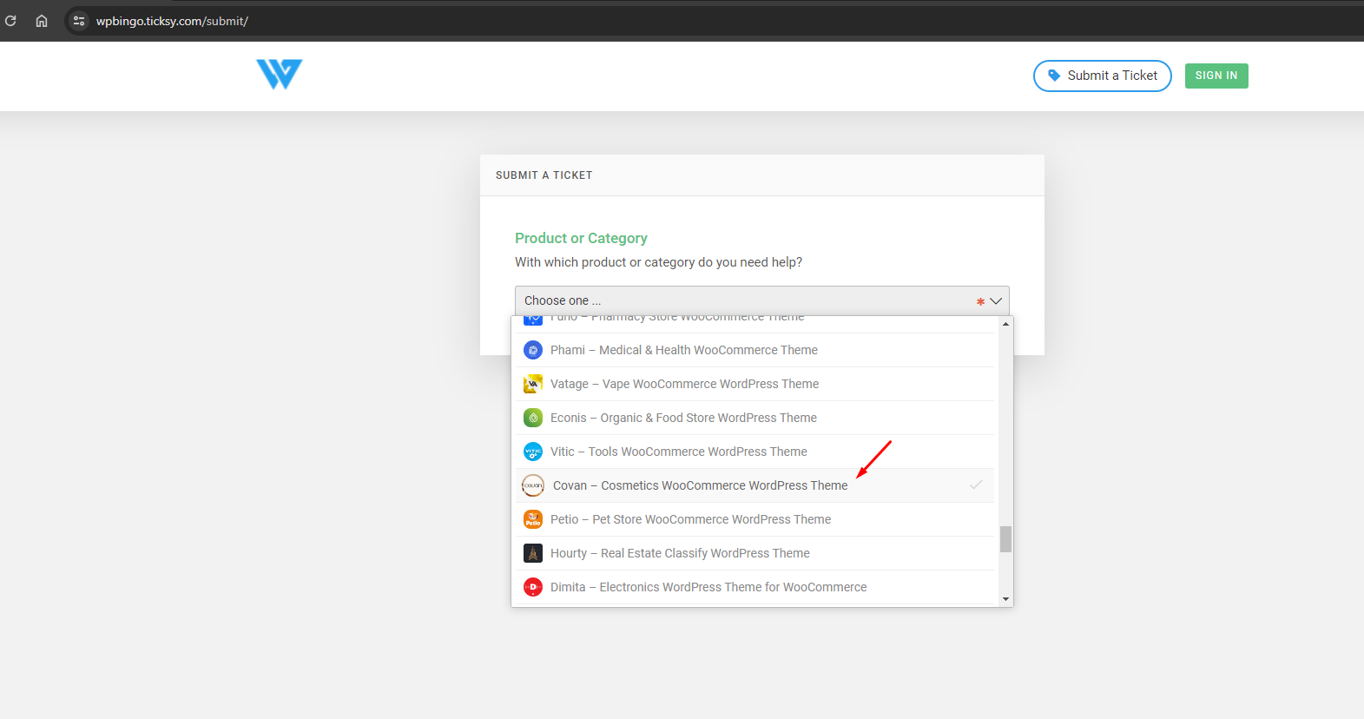The height and width of the screenshot is (719, 1364).
Task: Click the Vitic theme blue icon
Action: coord(533,452)
